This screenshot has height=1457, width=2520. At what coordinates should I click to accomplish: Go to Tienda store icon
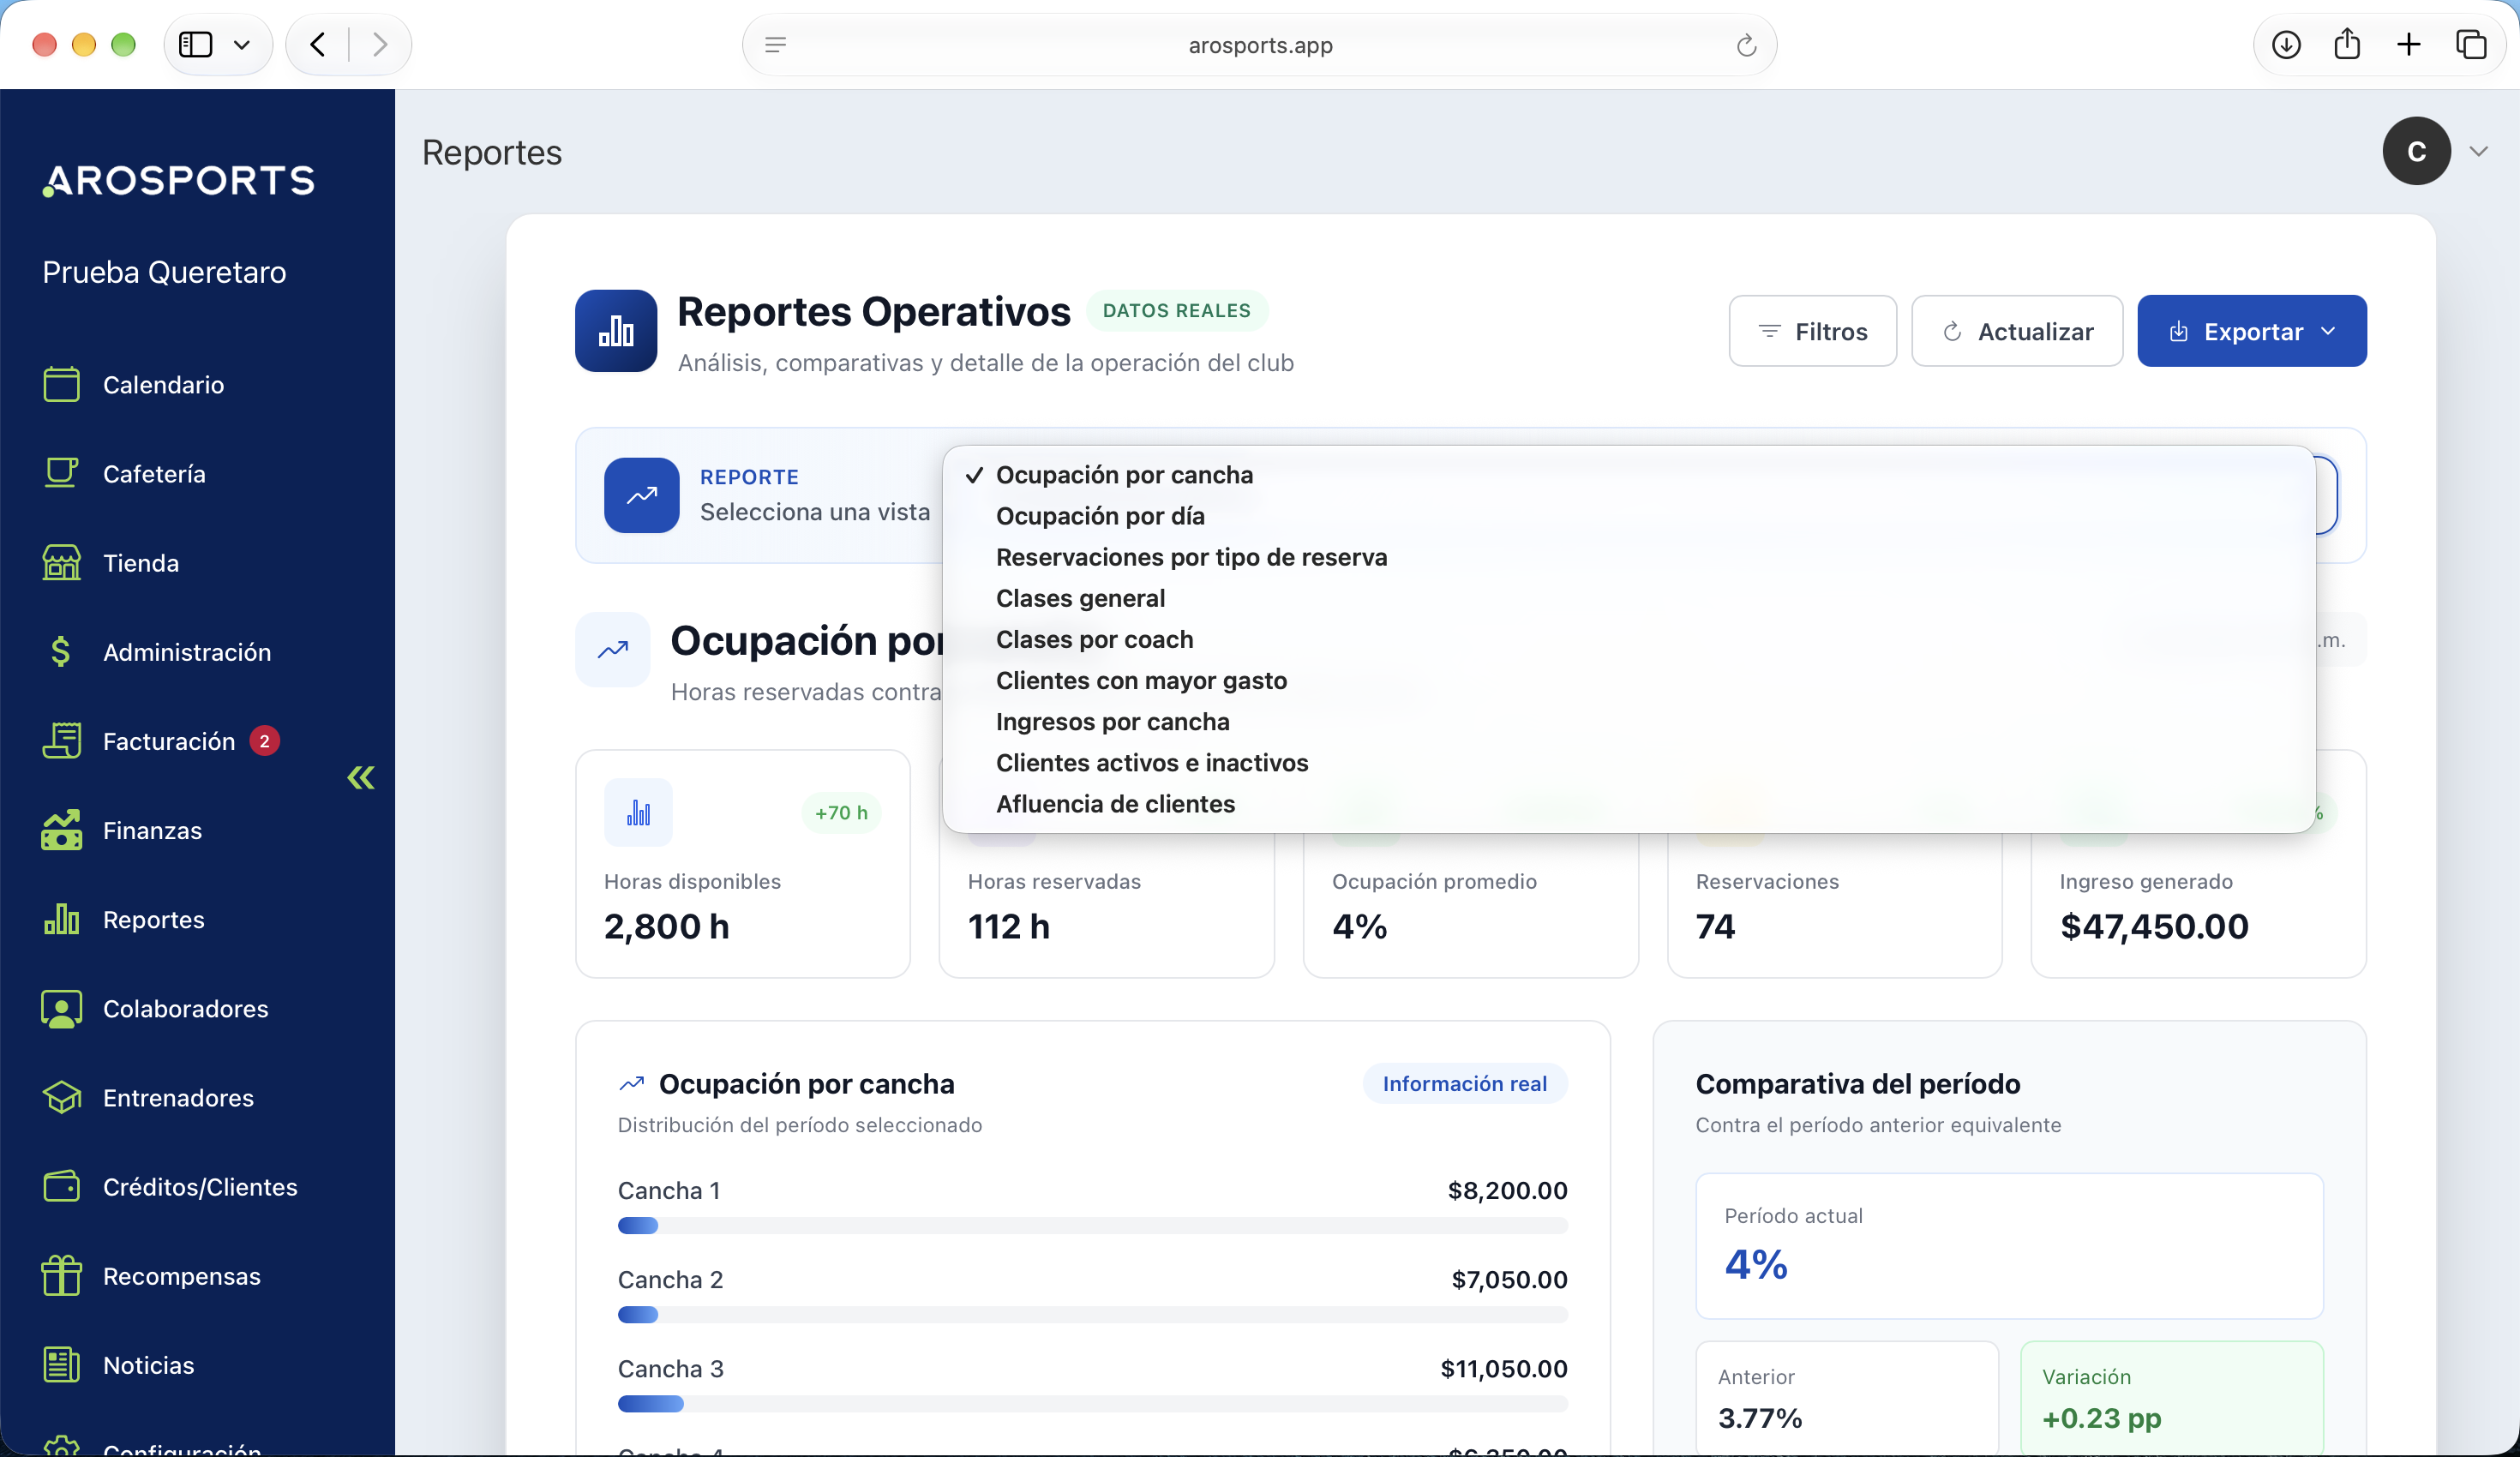[62, 562]
